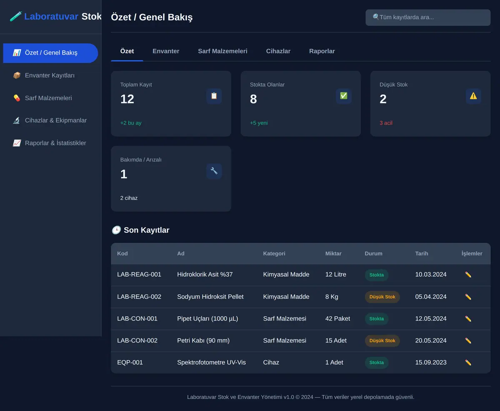Select the Pipet Uçları (1000 µL) name cell
This screenshot has width=500, height=411.
(x=207, y=318)
